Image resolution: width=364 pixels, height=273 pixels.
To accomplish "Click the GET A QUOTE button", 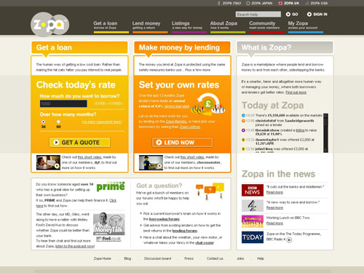I will click(80, 143).
